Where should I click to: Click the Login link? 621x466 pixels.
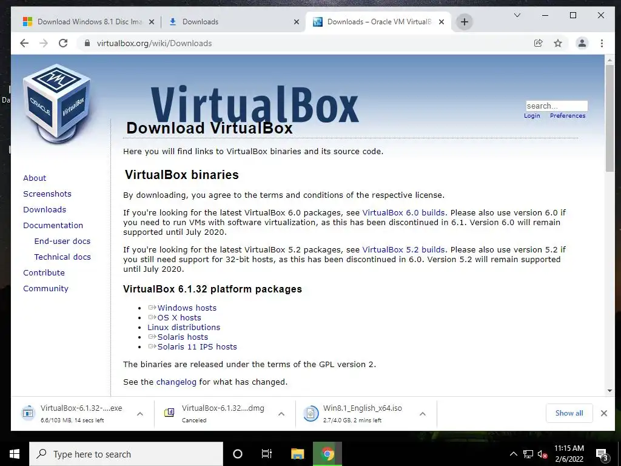532,116
